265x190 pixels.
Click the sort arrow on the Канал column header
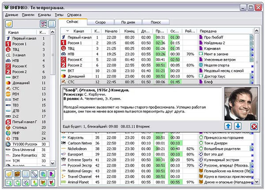[x=68, y=31]
